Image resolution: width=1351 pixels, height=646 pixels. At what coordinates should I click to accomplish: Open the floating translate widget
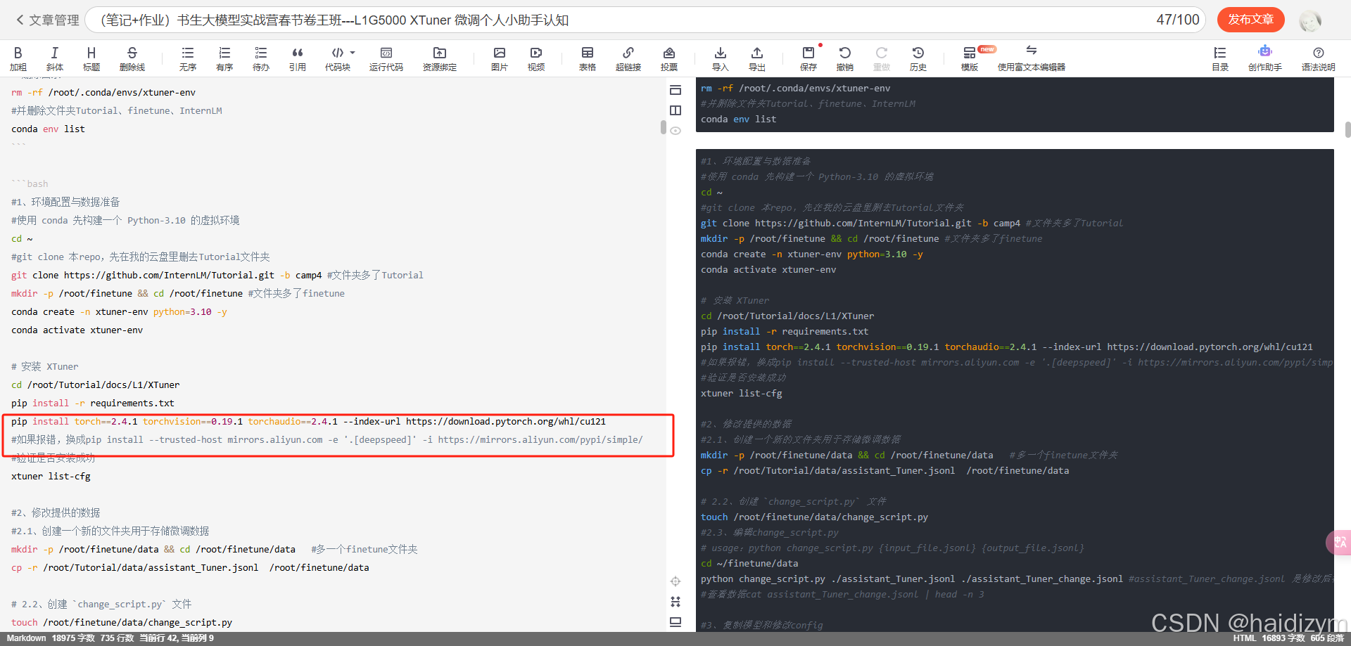tap(1338, 543)
